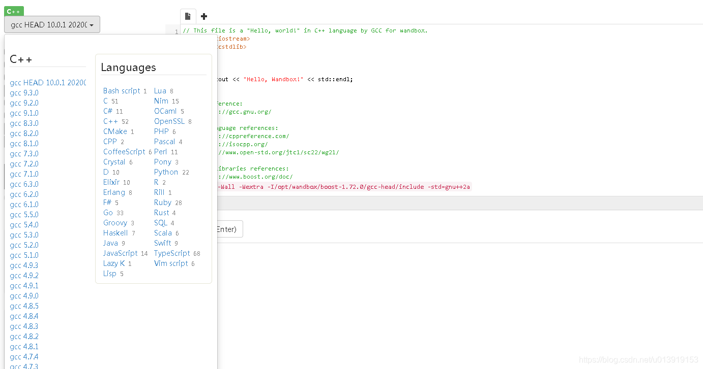Select Pascal language
703x369 pixels.
pyautogui.click(x=165, y=142)
